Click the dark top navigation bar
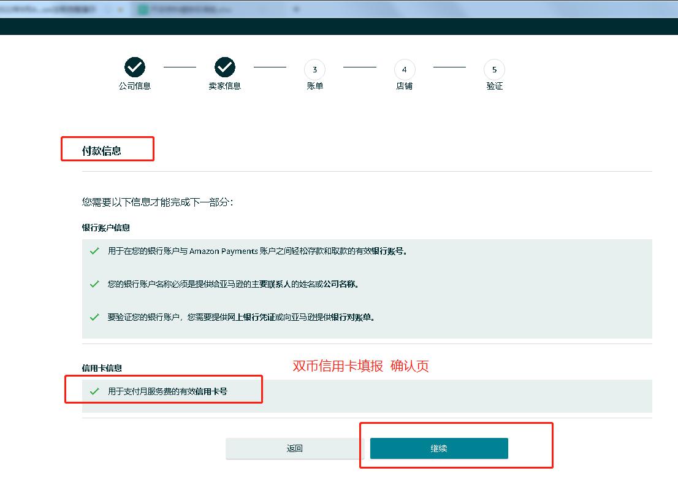678x487 pixels. (339, 26)
